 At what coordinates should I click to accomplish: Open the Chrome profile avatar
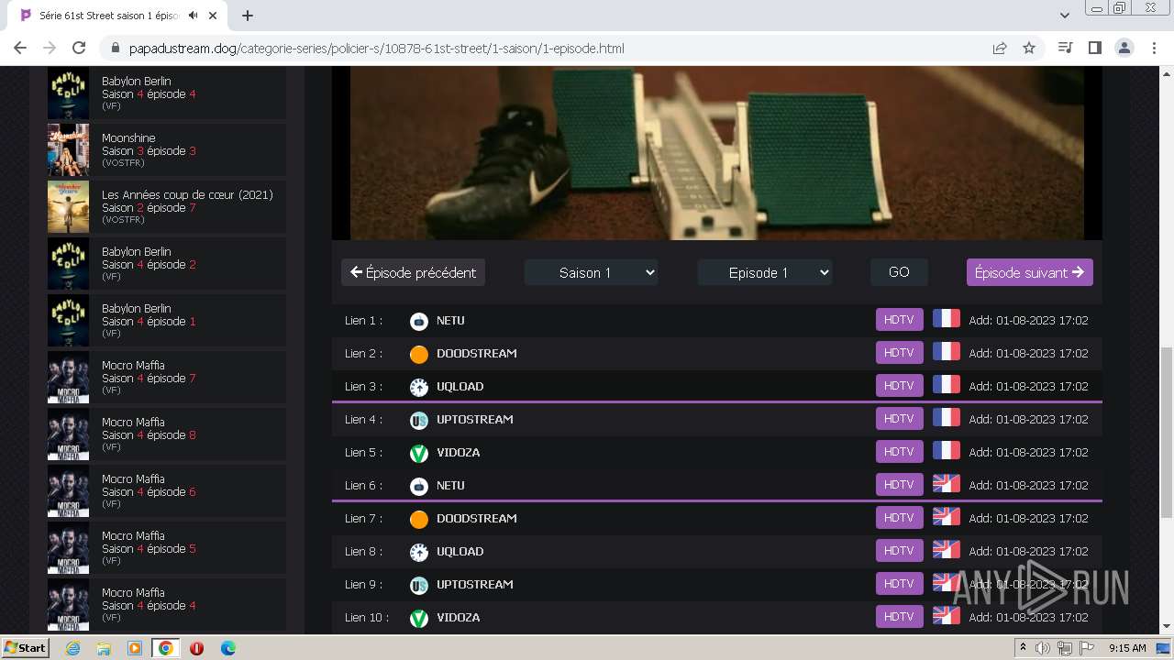point(1124,48)
